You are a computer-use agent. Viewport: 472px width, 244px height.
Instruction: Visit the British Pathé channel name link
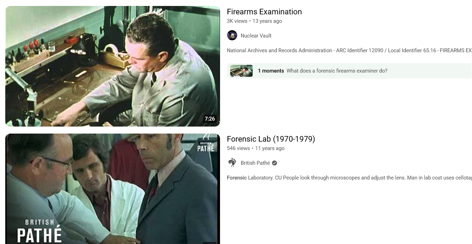[255, 163]
